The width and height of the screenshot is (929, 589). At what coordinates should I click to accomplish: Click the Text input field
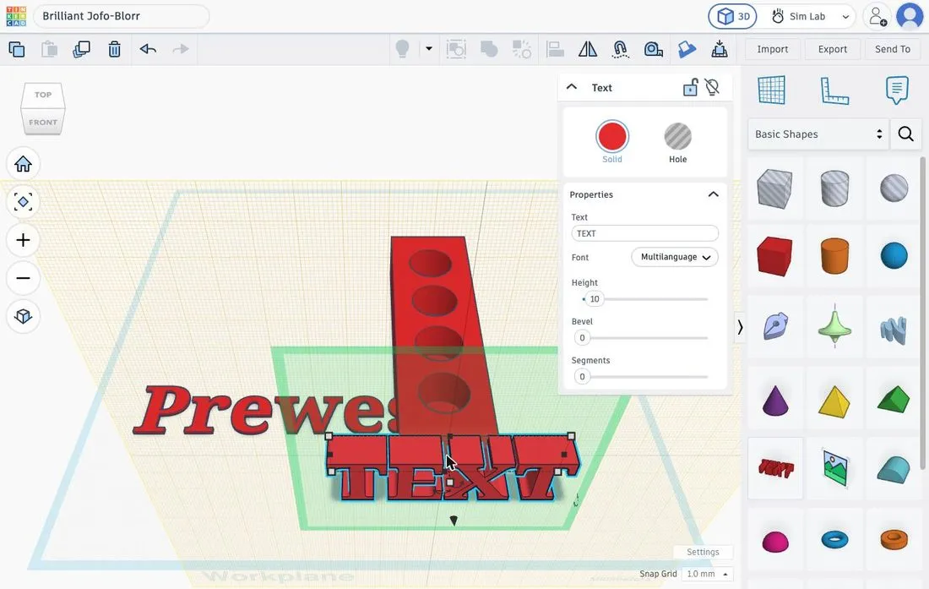click(644, 233)
